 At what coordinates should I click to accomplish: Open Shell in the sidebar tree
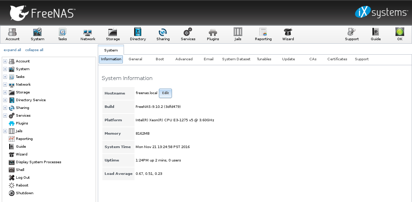tap(20, 170)
